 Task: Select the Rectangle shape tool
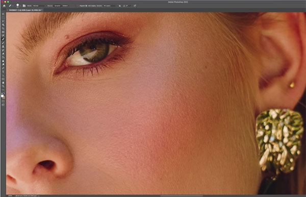3,79
